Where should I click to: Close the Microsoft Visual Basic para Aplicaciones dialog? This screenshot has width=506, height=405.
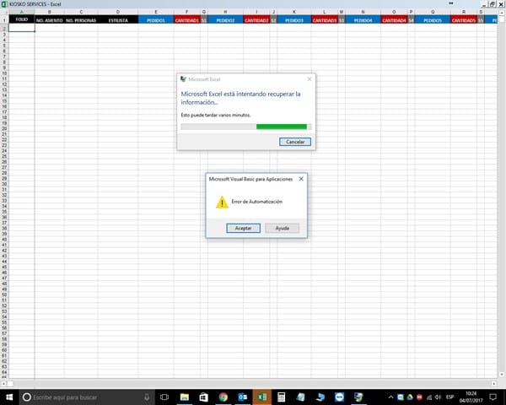[301, 179]
